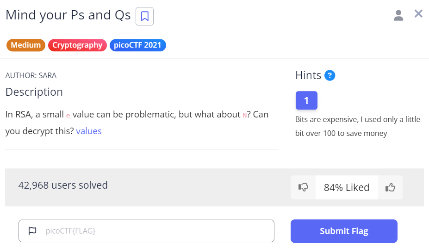Open the user profile icon
429x252 pixels.
pos(398,15)
